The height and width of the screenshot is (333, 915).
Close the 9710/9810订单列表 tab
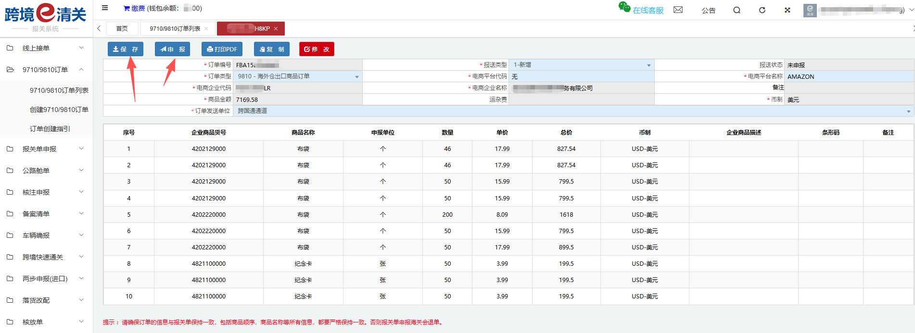coord(206,29)
